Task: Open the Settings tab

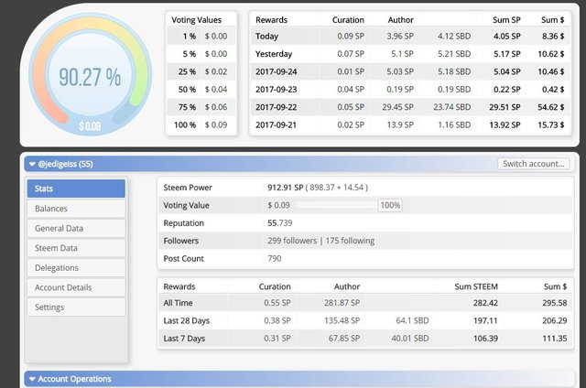Action: click(76, 307)
